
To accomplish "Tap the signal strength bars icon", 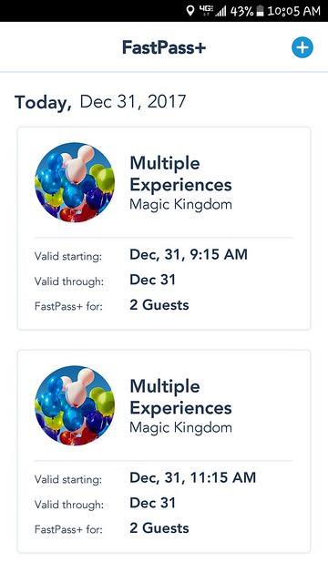I will pos(220,11).
